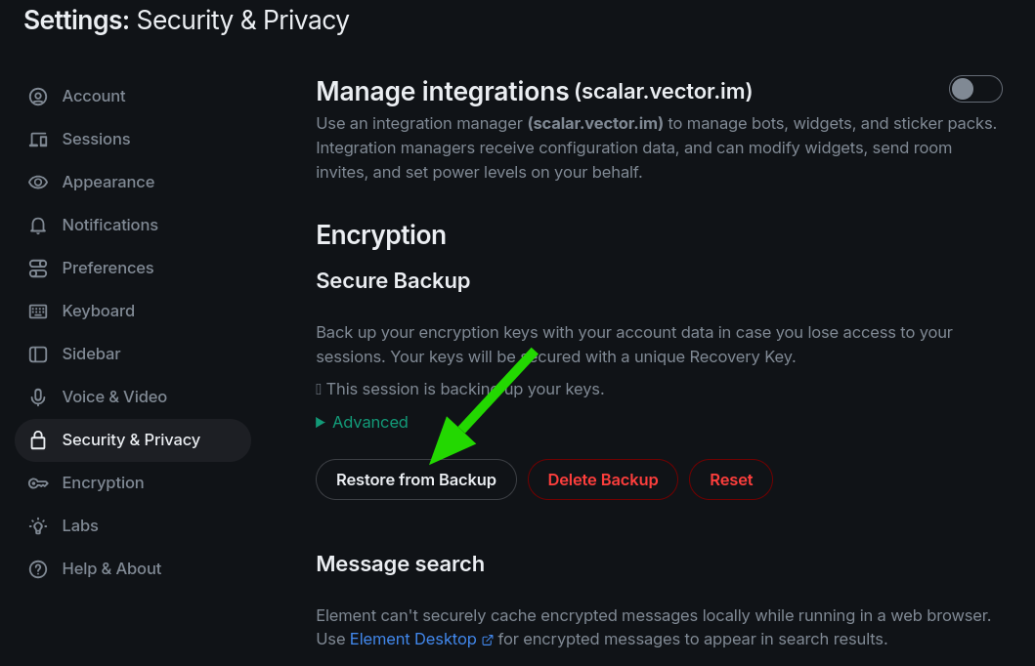1035x666 pixels.
Task: Click the Encryption key icon
Action: click(38, 483)
